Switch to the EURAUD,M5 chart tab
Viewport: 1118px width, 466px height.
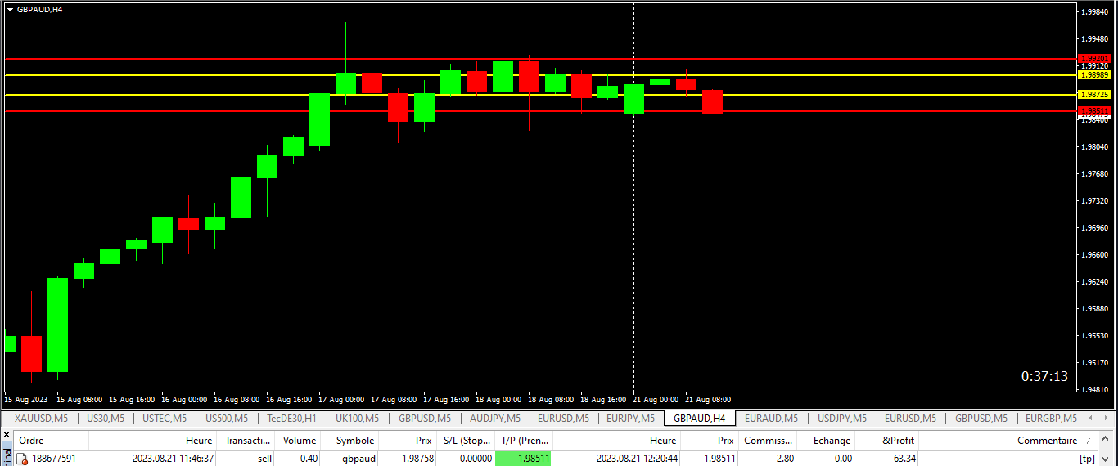(x=770, y=419)
